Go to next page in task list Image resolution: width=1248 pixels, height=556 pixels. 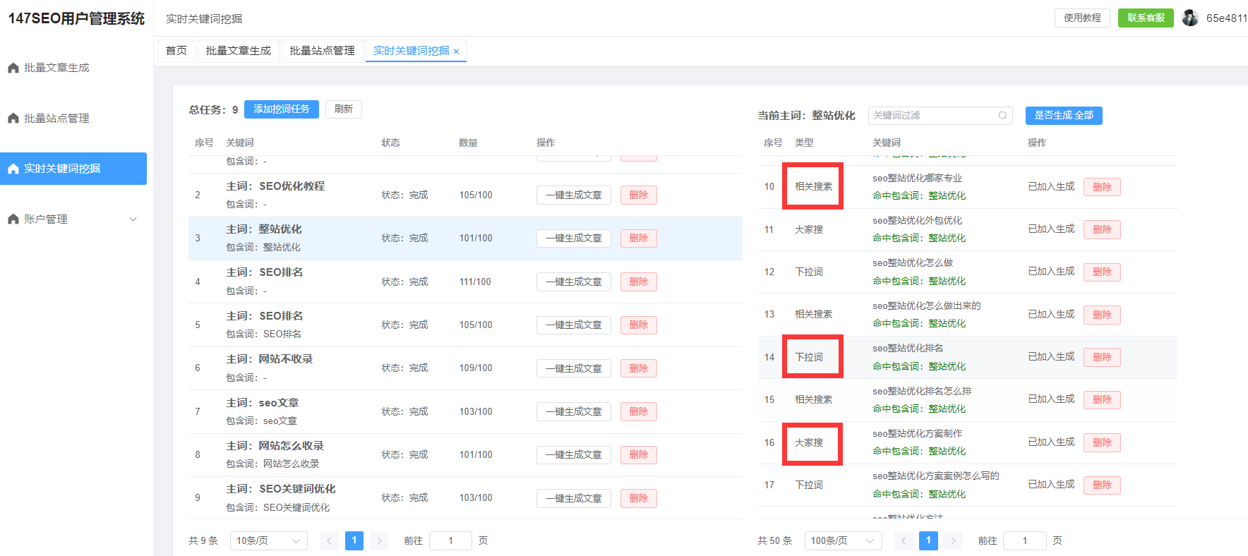pyautogui.click(x=379, y=541)
